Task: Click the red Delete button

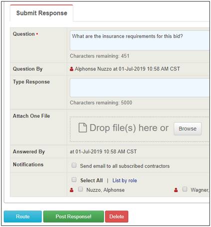Action: tap(117, 216)
